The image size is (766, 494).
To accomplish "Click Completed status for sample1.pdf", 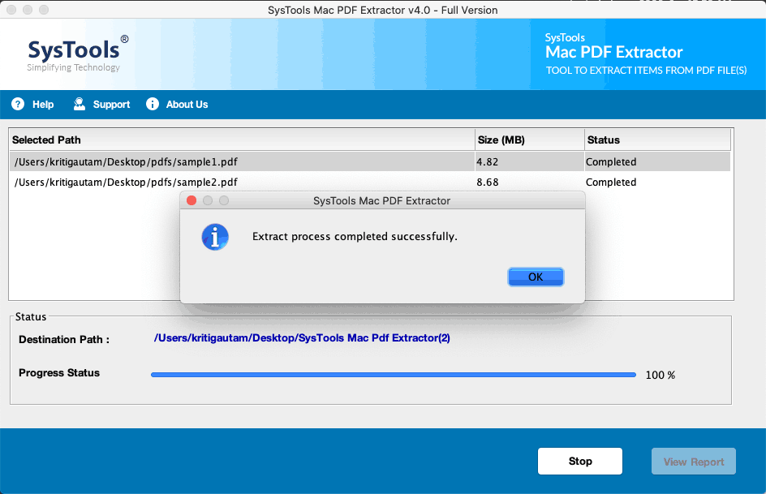I will pyautogui.click(x=611, y=162).
